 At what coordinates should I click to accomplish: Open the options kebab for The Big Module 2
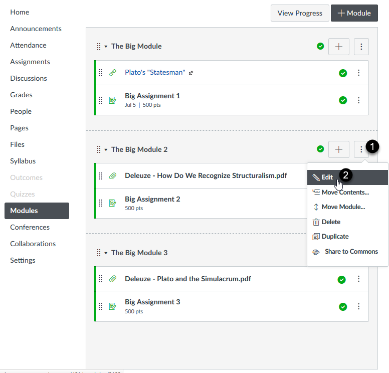click(361, 149)
